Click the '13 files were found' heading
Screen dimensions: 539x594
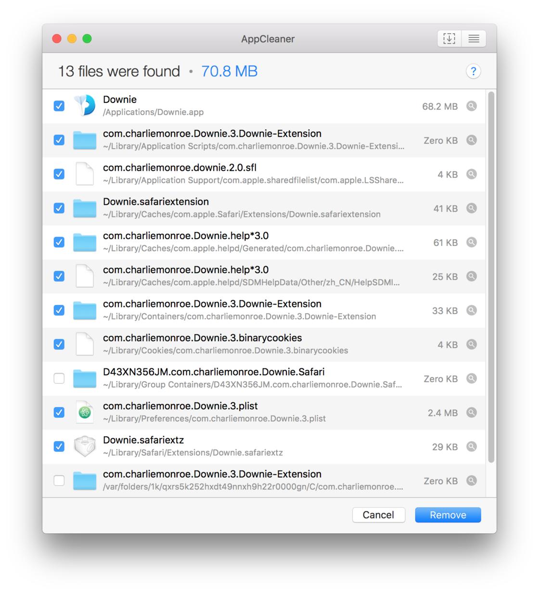click(x=119, y=71)
